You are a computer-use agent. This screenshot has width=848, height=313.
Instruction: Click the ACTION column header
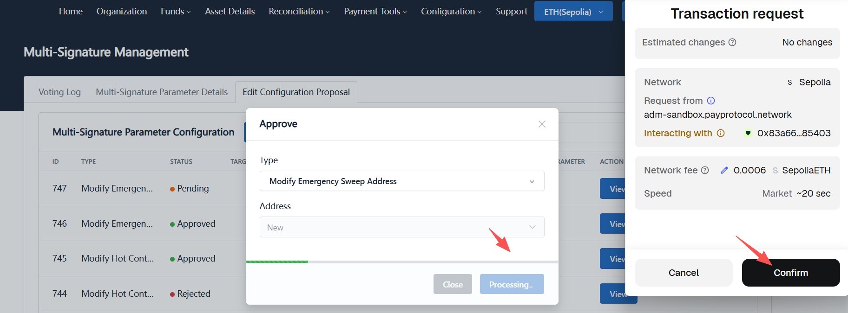(x=611, y=161)
